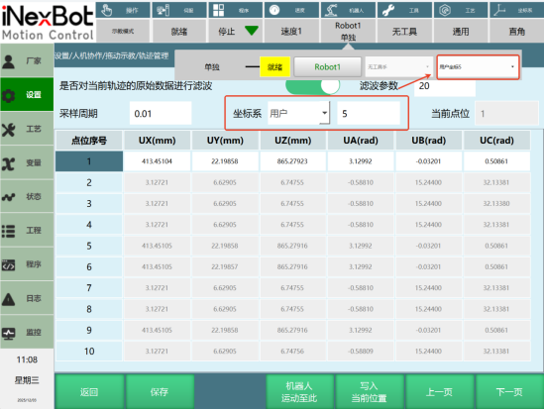Viewport: 544px width, 409px height.
Task: Open the 状态 wave icon in sidebar
Action: (x=9, y=197)
